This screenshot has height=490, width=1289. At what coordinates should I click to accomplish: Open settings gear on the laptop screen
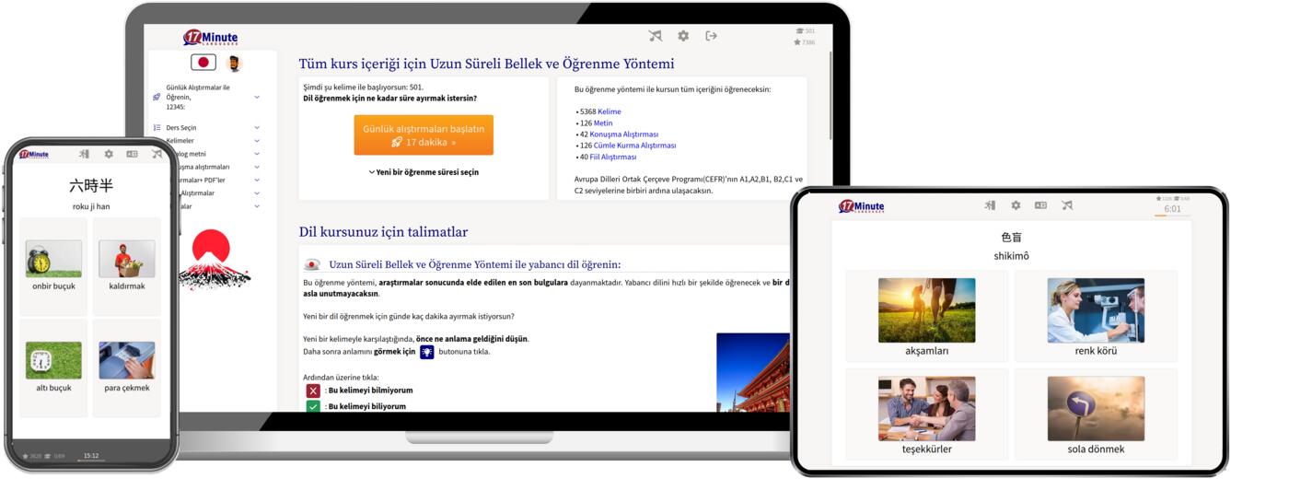[683, 36]
